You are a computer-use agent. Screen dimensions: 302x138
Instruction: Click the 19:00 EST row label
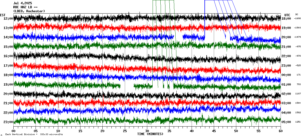pos(8,85)
